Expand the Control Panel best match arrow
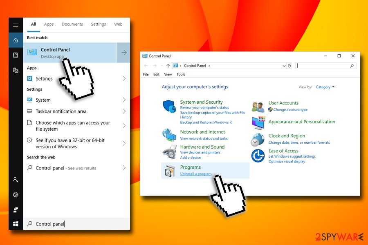 [x=123, y=53]
